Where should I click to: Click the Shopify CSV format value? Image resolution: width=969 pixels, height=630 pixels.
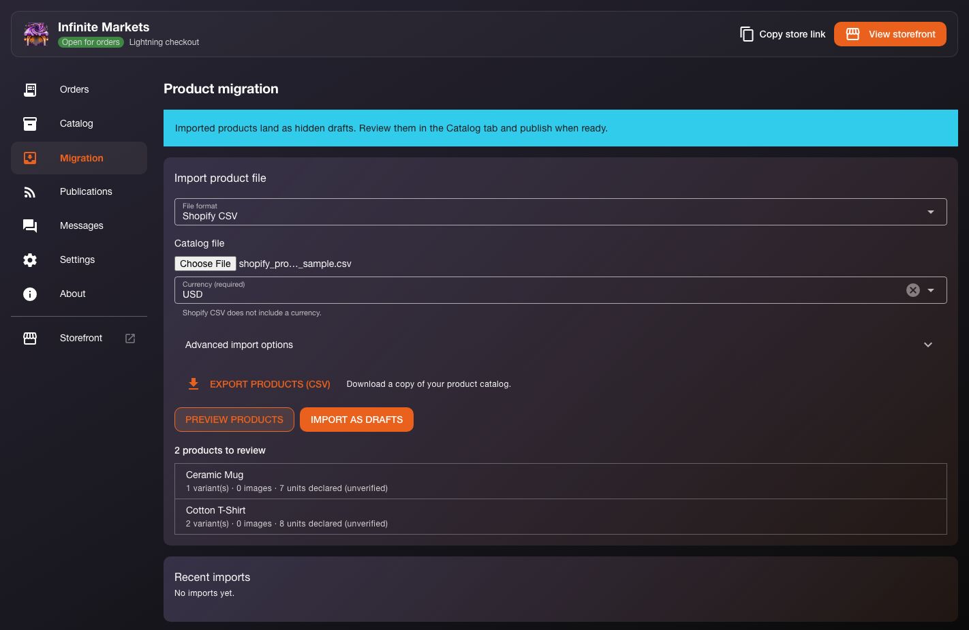pyautogui.click(x=210, y=216)
